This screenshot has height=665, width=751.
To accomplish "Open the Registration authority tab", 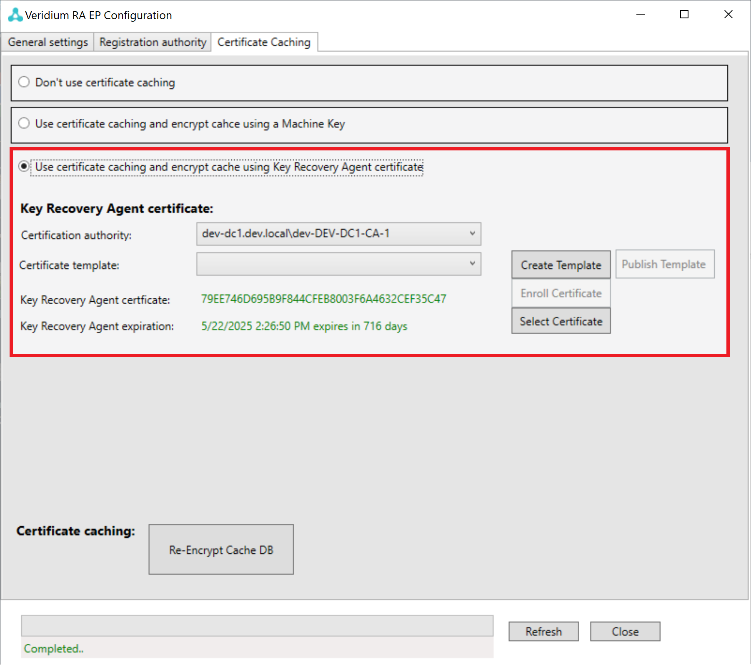I will coord(153,42).
